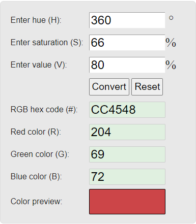Click the 'Red color (R):' label

[x=36, y=132]
